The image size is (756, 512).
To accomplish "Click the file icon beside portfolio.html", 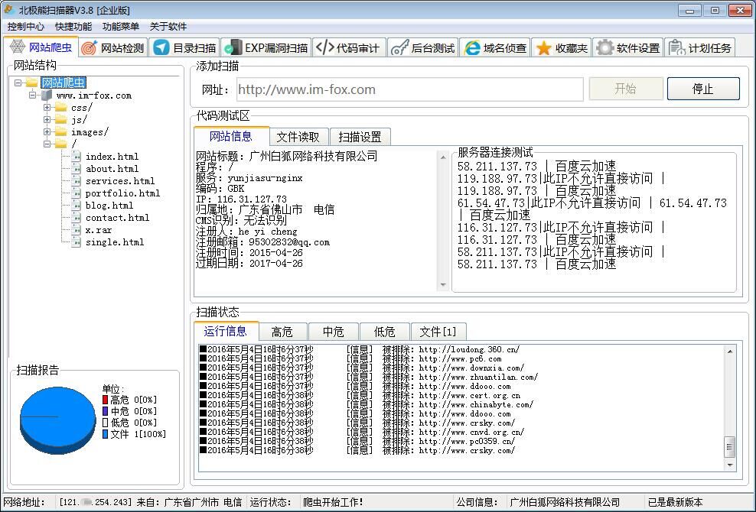I will (77, 193).
